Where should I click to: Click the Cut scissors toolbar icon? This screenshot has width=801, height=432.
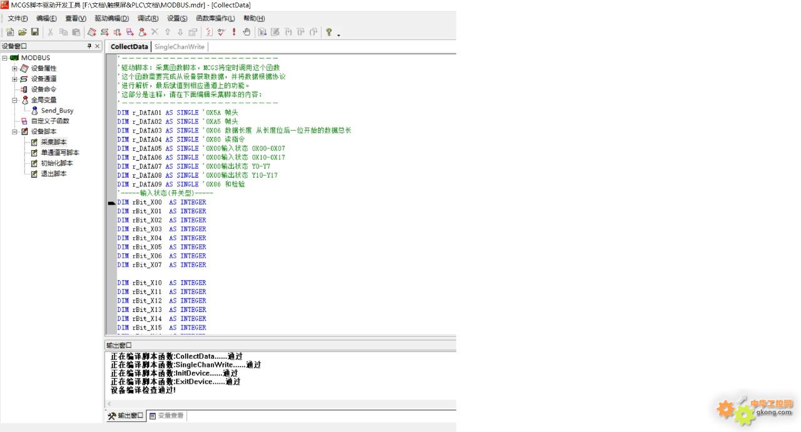(x=51, y=32)
